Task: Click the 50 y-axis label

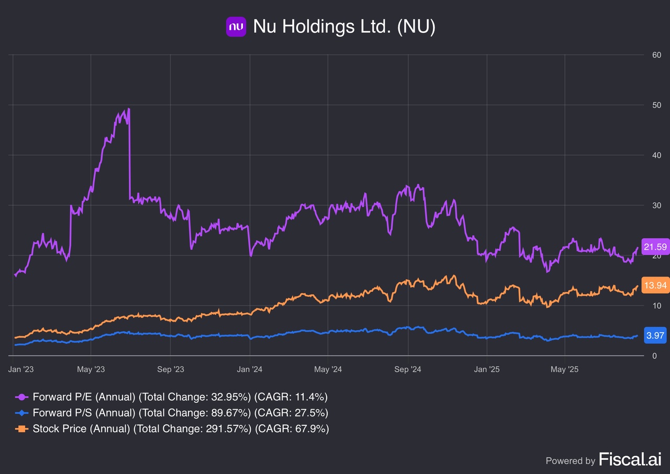Action: point(656,105)
